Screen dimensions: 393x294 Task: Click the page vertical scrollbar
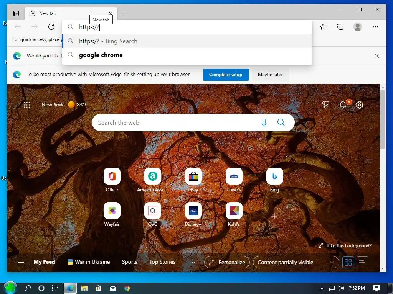tap(383, 120)
